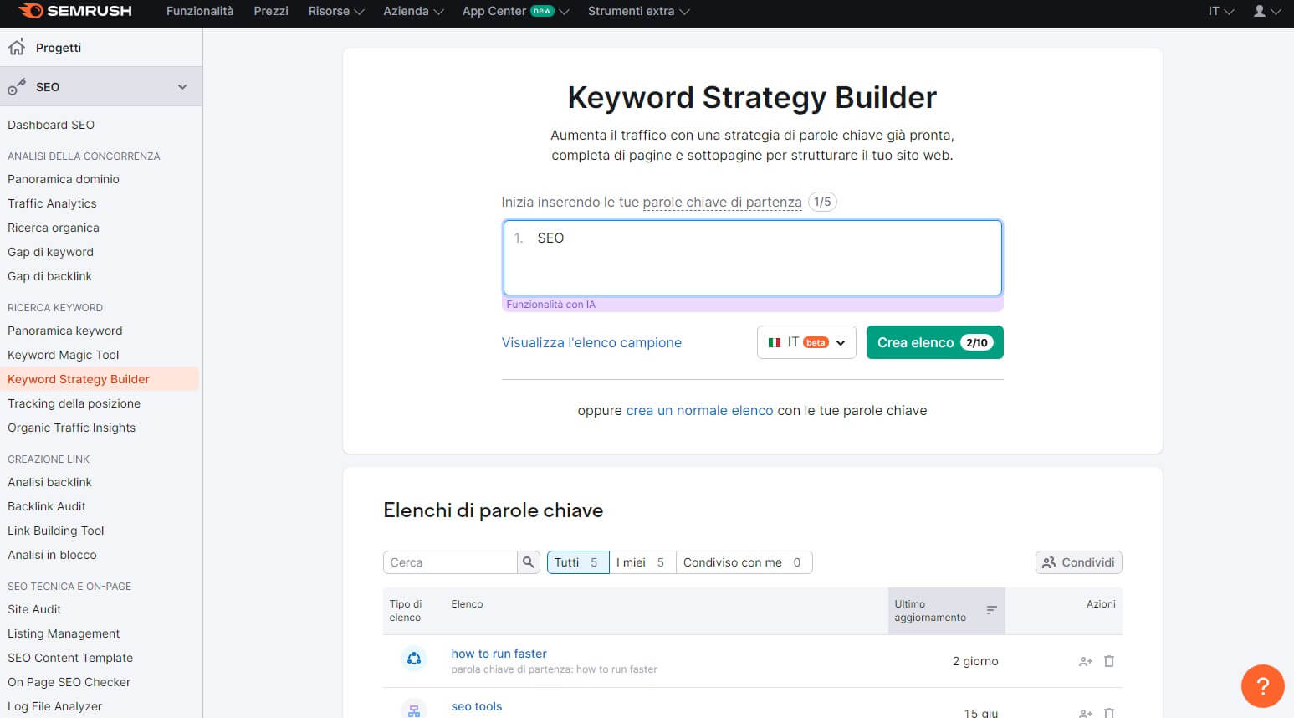
Task: Click the Progetti label in sidebar
Action: pos(59,48)
